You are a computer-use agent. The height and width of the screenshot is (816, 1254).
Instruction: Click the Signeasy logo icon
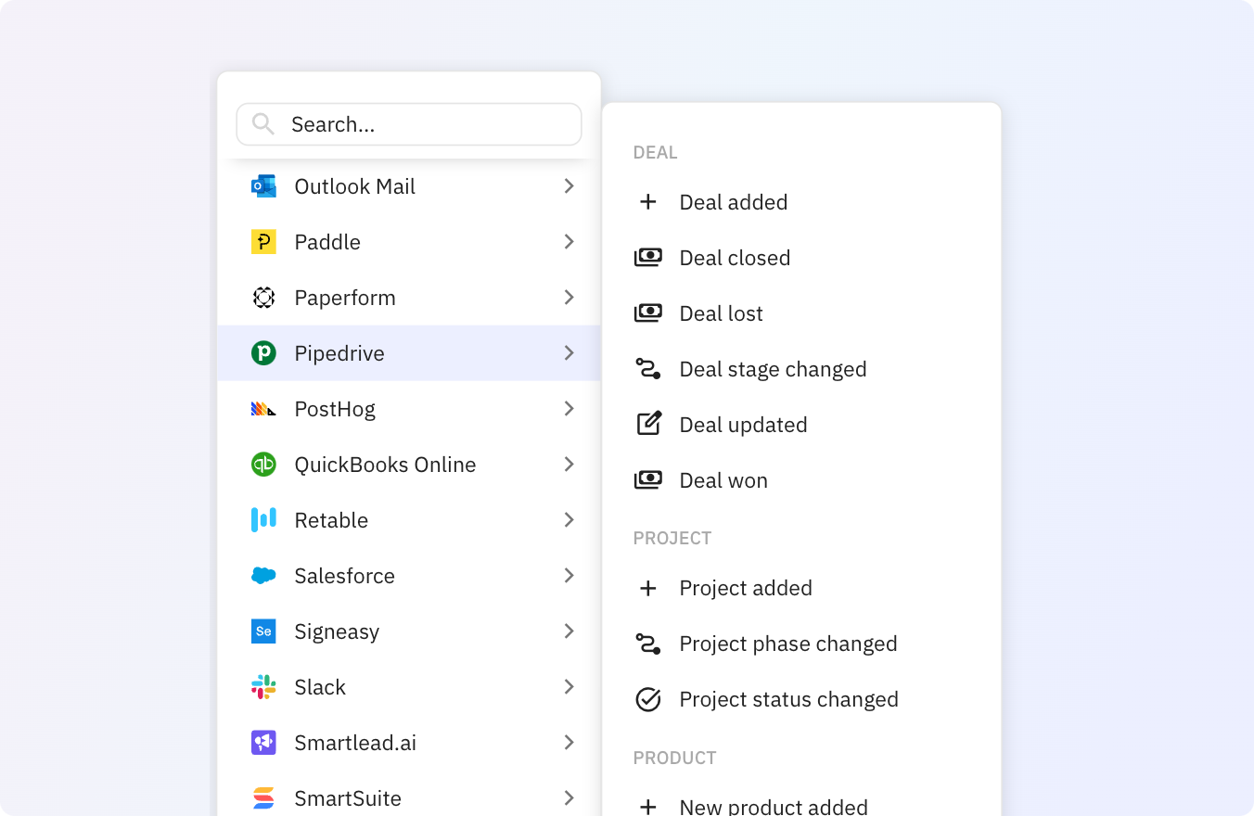click(263, 631)
